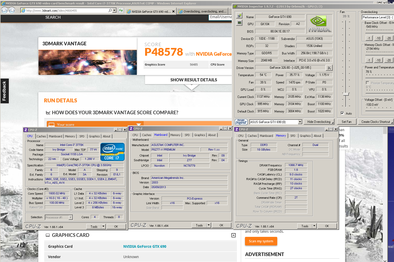Click the -1 button under Base Clock Offset
Viewport: 394px width, 262px height.
click(369, 38)
